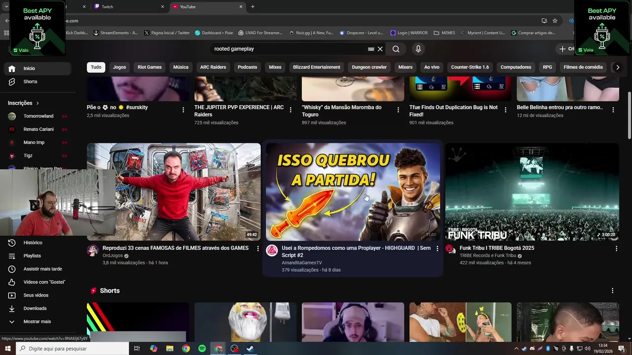632x355 pixels.
Task: Select the ARC Raiders filter chip
Action: 213,67
